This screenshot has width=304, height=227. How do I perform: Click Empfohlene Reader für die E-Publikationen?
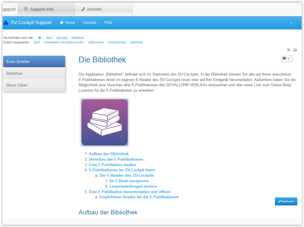tap(139, 197)
